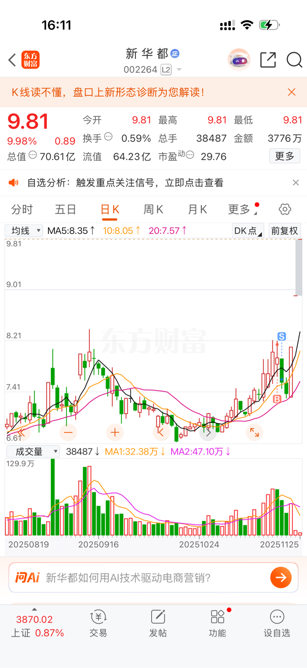Viewport: 307px width, 668px height.
Task: Switch to the 分时 tab
Action: (x=22, y=209)
